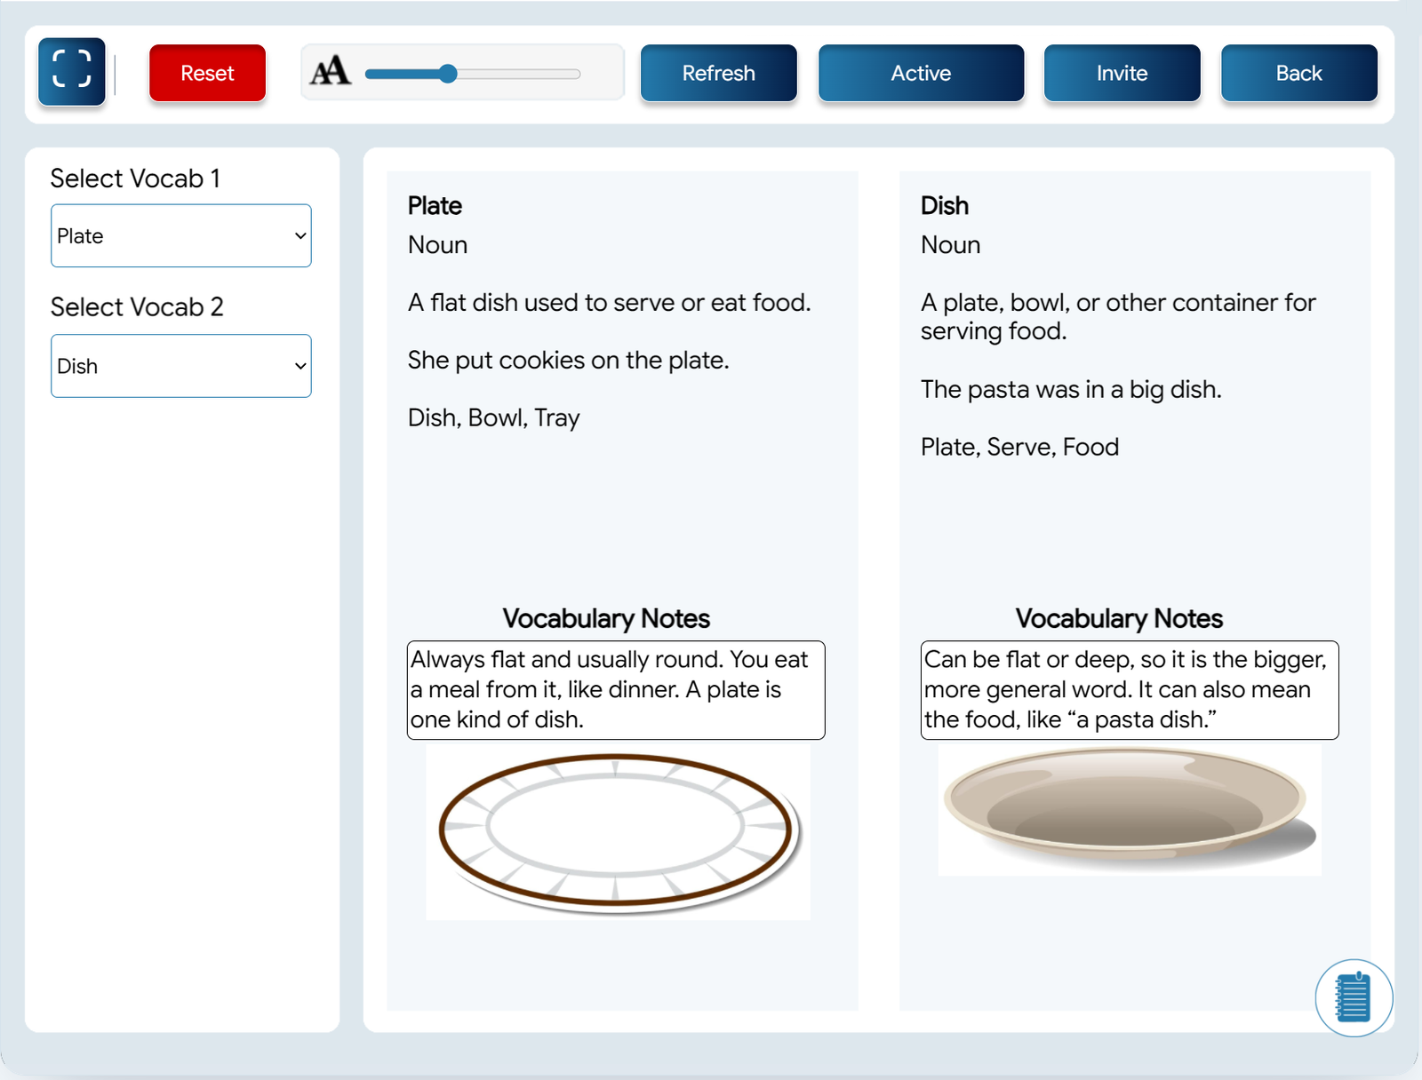Click the Dish vocabulary notes box
1422x1080 pixels.
pos(1130,690)
